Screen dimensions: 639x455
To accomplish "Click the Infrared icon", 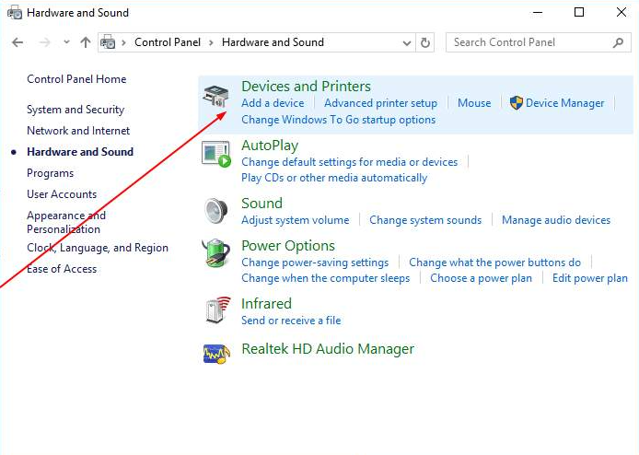I will pos(215,311).
